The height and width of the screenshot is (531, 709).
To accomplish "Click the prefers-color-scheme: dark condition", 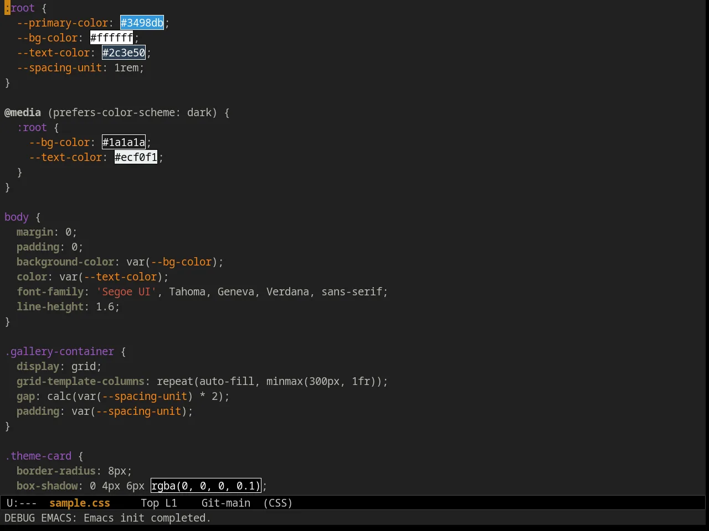I will [132, 112].
